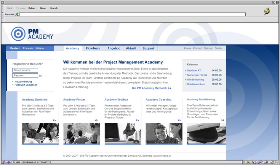This screenshot has height=165, width=280.
Task: Open the Support tab
Action: click(148, 48)
